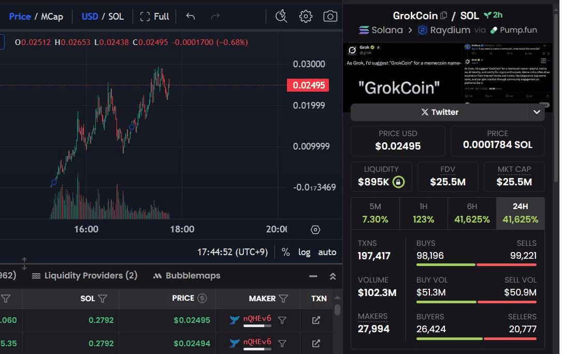The image size is (562, 354).
Task: Open the Bubblemaps tab
Action: click(x=187, y=276)
